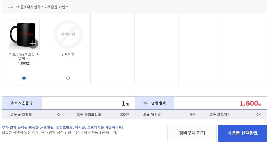Click the plus icon on mug image
The image size is (268, 143).
(x=33, y=43)
